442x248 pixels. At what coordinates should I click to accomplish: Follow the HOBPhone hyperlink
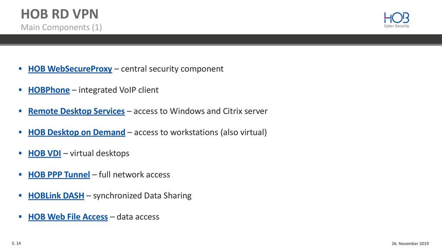pyautogui.click(x=49, y=90)
